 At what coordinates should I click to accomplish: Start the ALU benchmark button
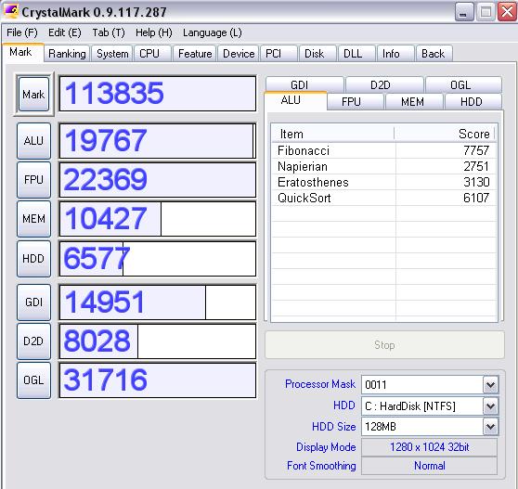point(33,141)
